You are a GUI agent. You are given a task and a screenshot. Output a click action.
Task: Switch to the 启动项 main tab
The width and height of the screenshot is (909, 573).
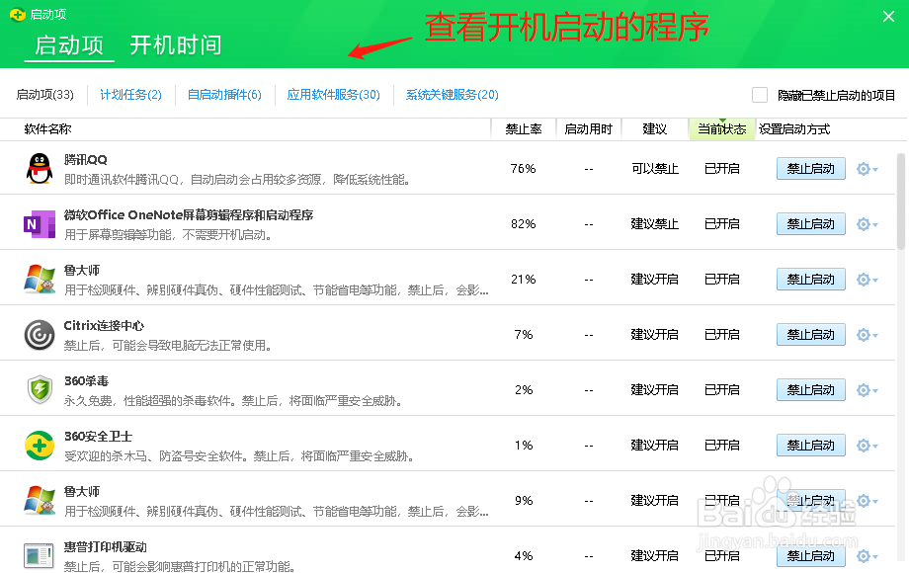coord(69,45)
